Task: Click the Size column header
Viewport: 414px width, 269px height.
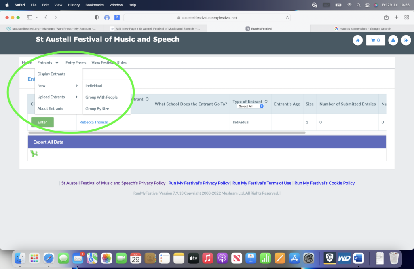Action: 309,104
